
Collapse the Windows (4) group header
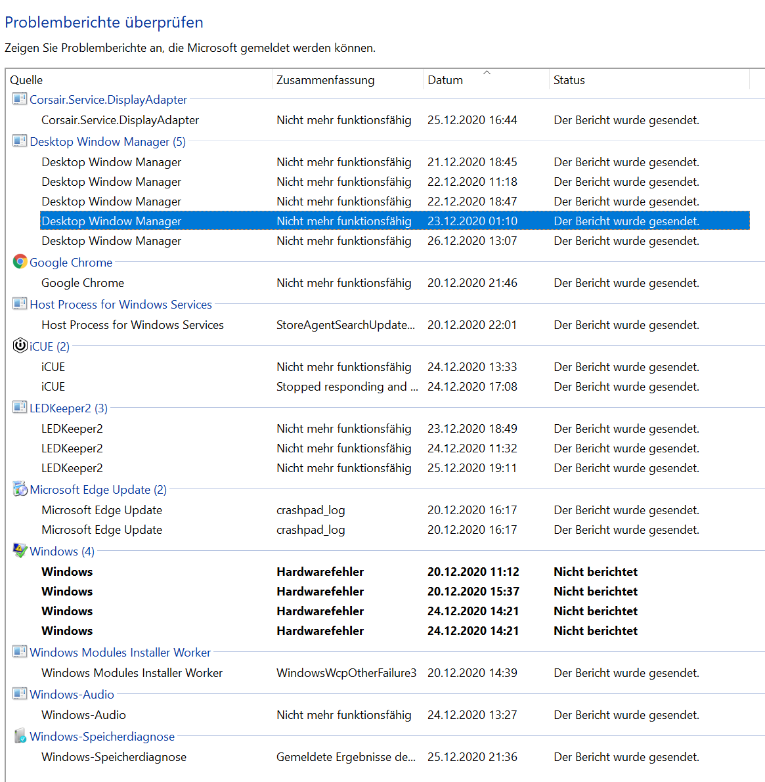coord(62,552)
